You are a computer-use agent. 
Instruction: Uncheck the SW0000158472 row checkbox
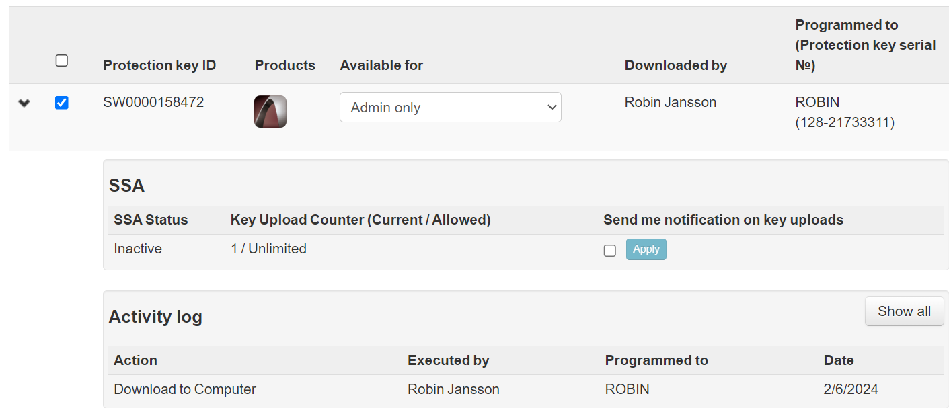pyautogui.click(x=62, y=103)
